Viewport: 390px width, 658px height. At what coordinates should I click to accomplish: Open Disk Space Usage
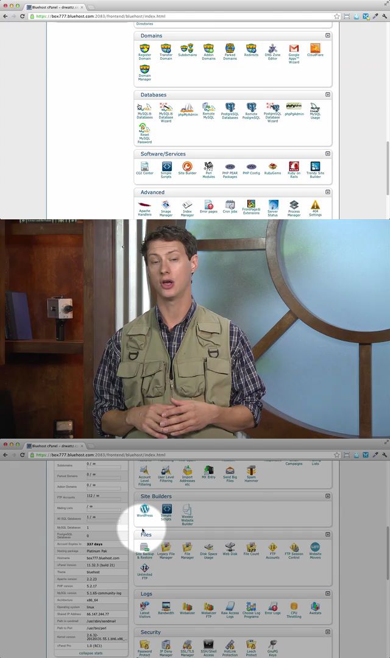click(208, 551)
